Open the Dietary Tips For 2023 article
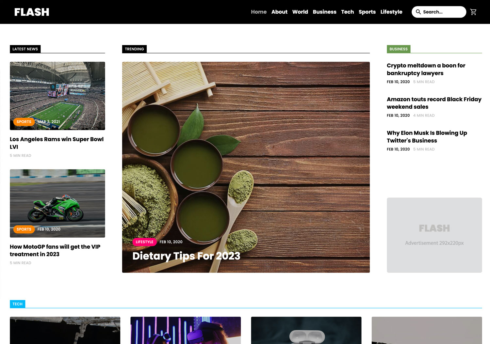 point(186,256)
